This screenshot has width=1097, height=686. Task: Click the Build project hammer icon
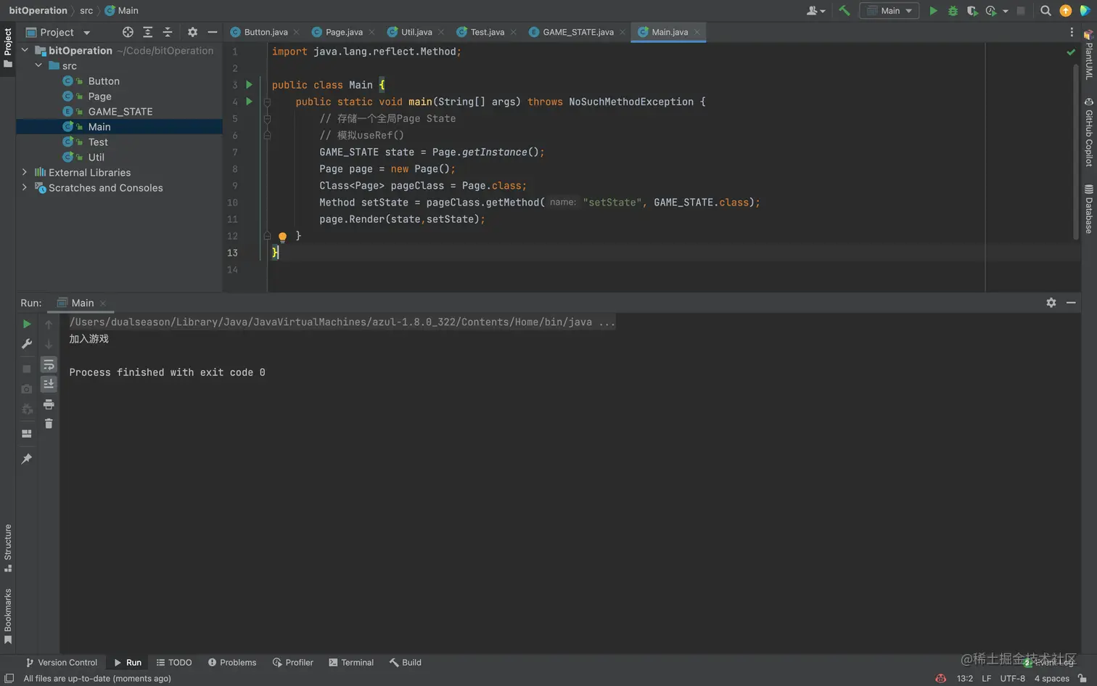point(844,11)
